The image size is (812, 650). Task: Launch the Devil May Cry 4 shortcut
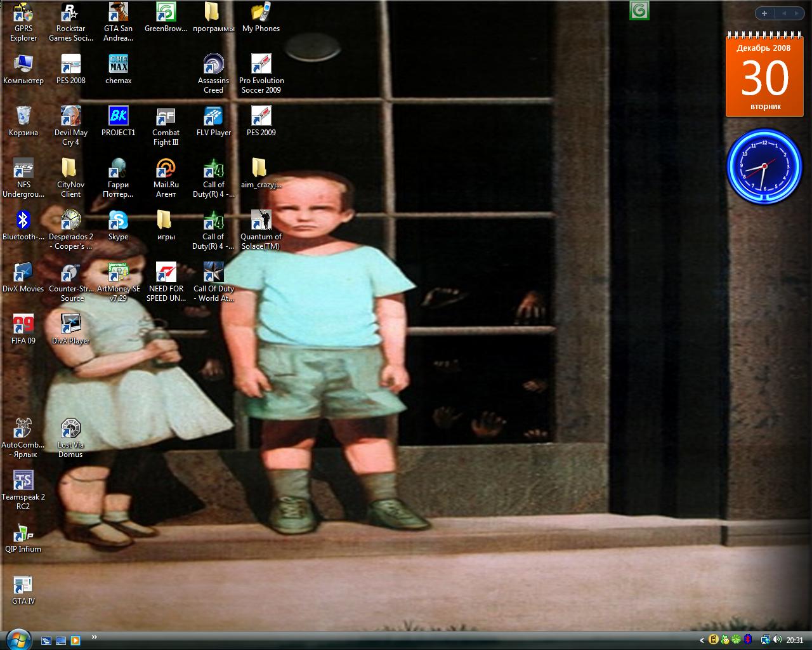point(71,126)
